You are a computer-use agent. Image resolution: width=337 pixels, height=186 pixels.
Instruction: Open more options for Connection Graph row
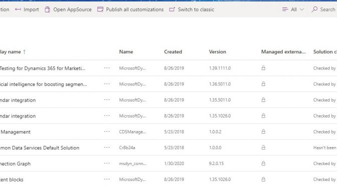point(107,163)
